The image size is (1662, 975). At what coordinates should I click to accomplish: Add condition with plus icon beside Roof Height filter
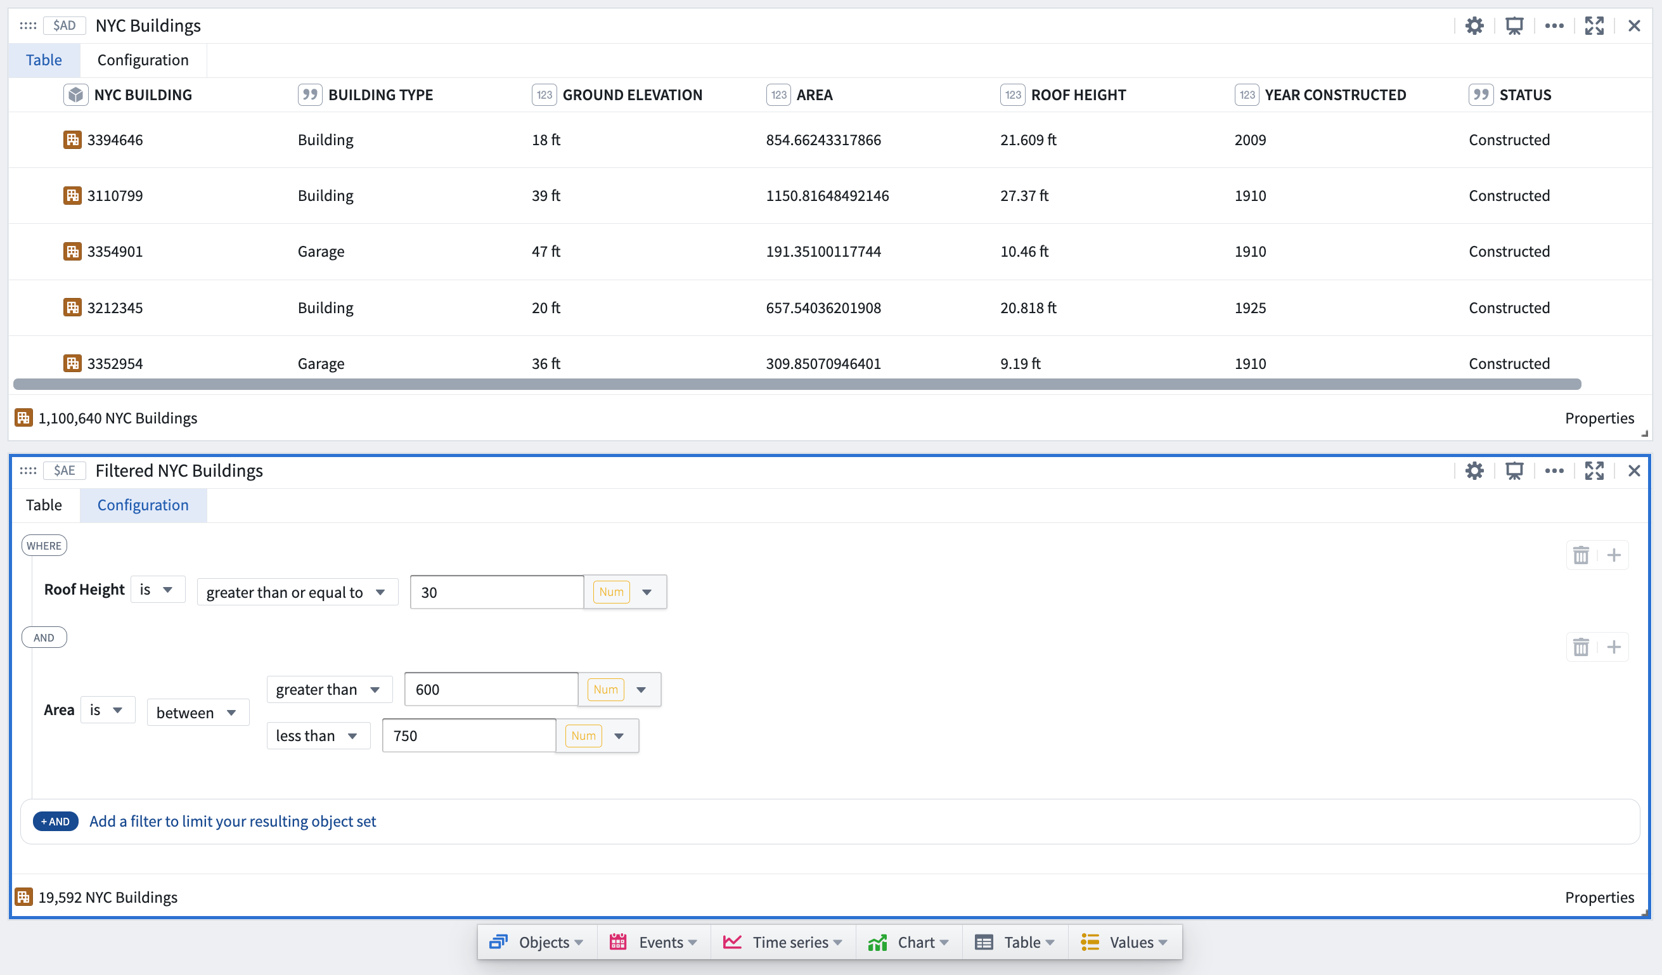[1613, 555]
